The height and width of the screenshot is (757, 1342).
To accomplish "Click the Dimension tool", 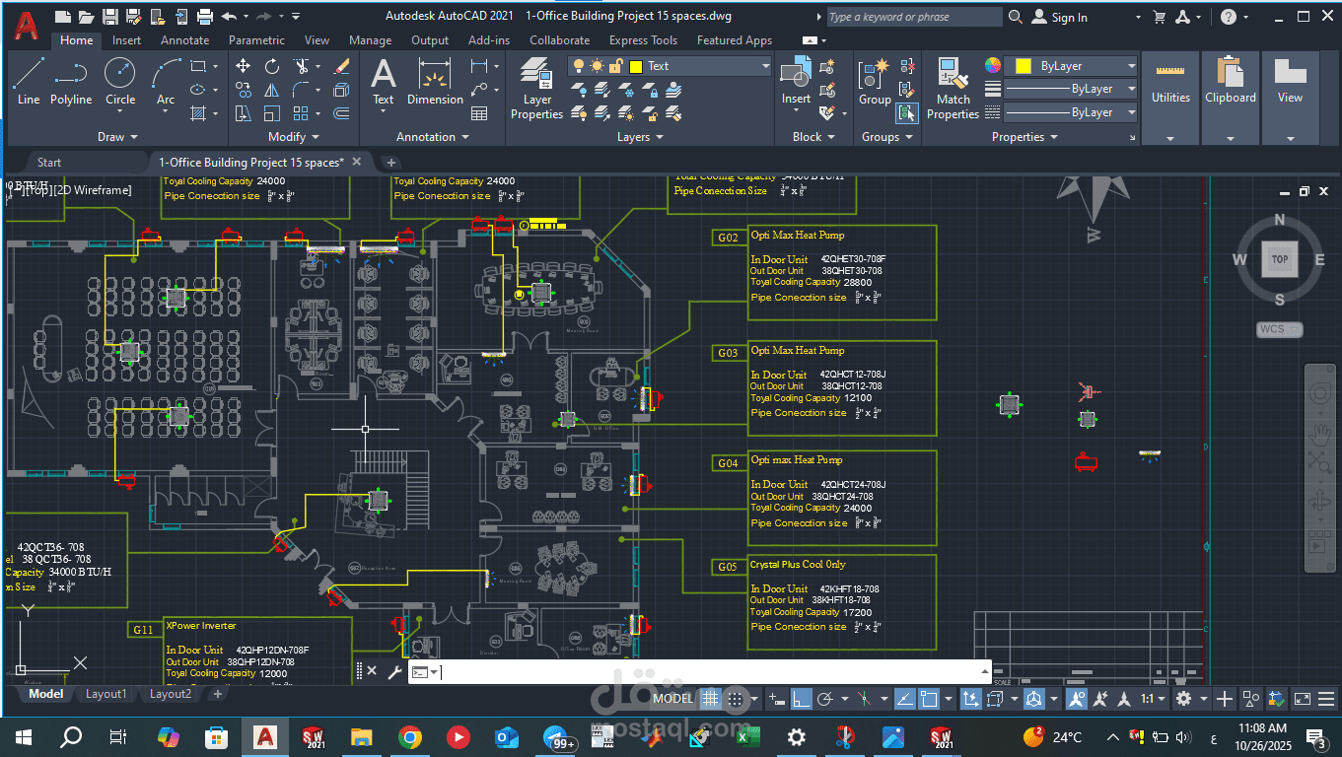I will 435,81.
